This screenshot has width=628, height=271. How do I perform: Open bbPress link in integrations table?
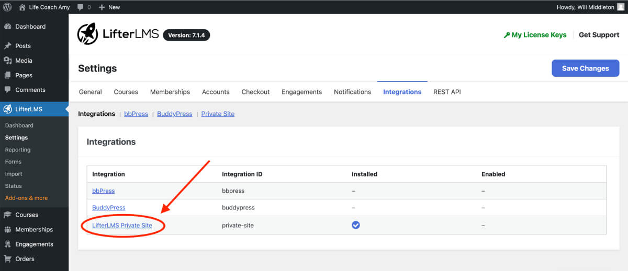(103, 191)
